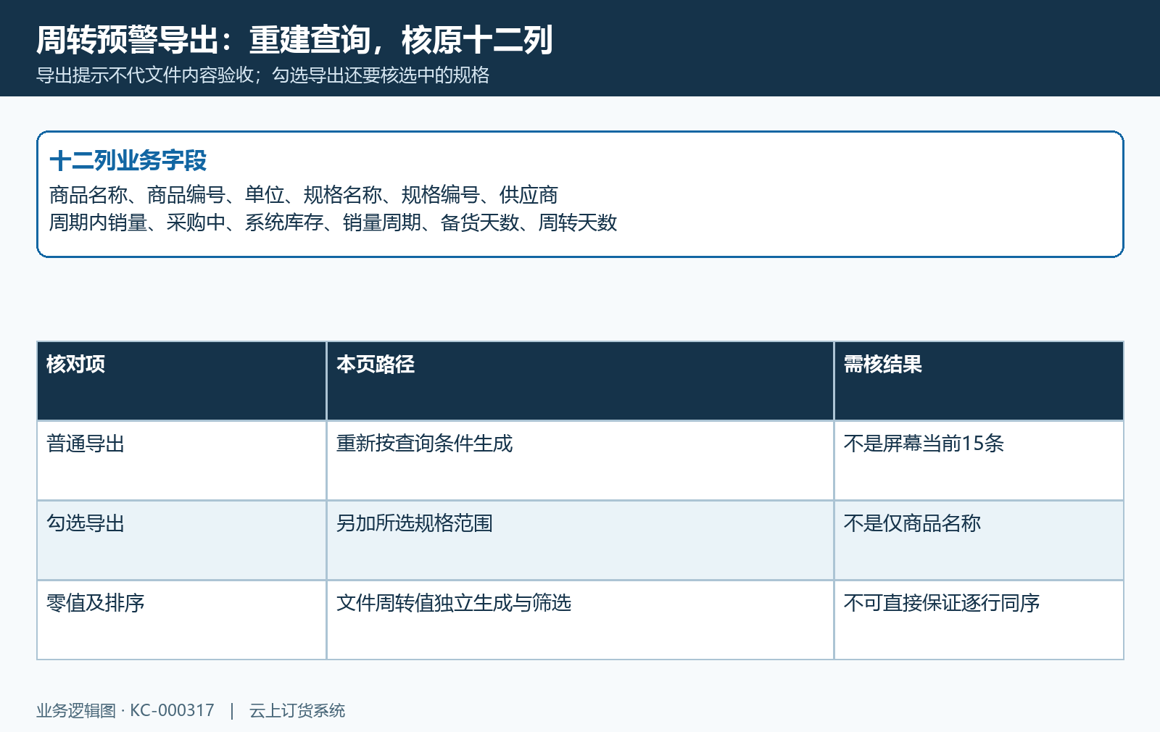Select the 文件周转值独立生成与筛选 cell
The height and width of the screenshot is (732, 1160).
pos(580,620)
